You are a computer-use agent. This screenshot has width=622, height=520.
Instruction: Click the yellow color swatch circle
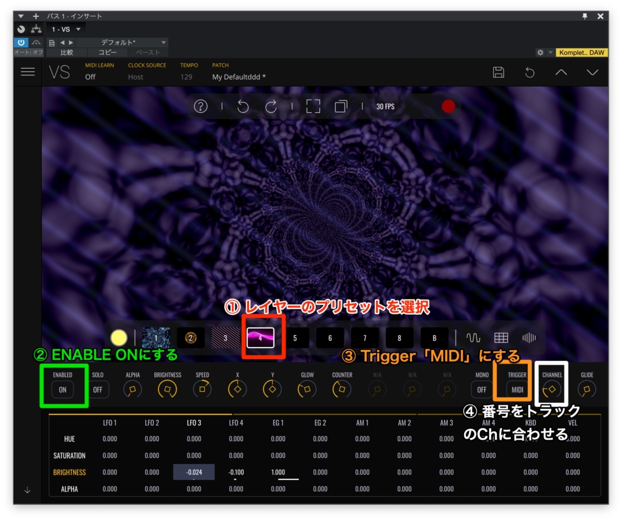[x=119, y=338]
